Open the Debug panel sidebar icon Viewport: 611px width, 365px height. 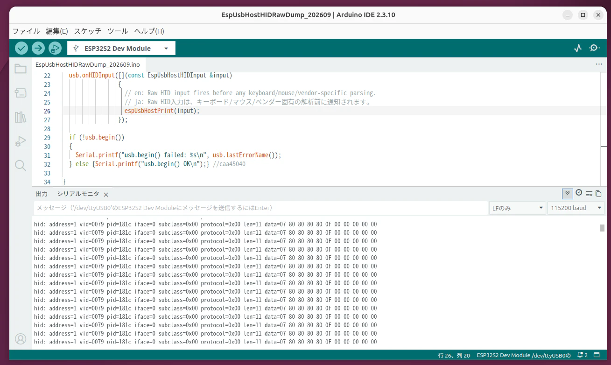coord(21,141)
